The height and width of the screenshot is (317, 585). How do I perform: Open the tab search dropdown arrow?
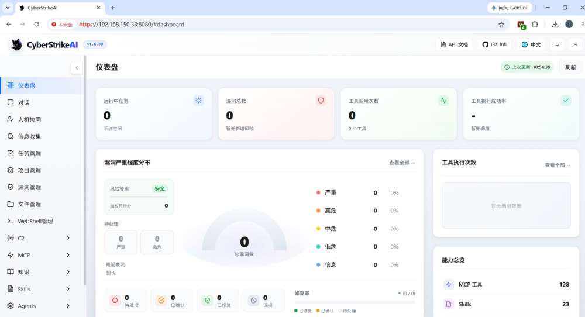pos(8,8)
